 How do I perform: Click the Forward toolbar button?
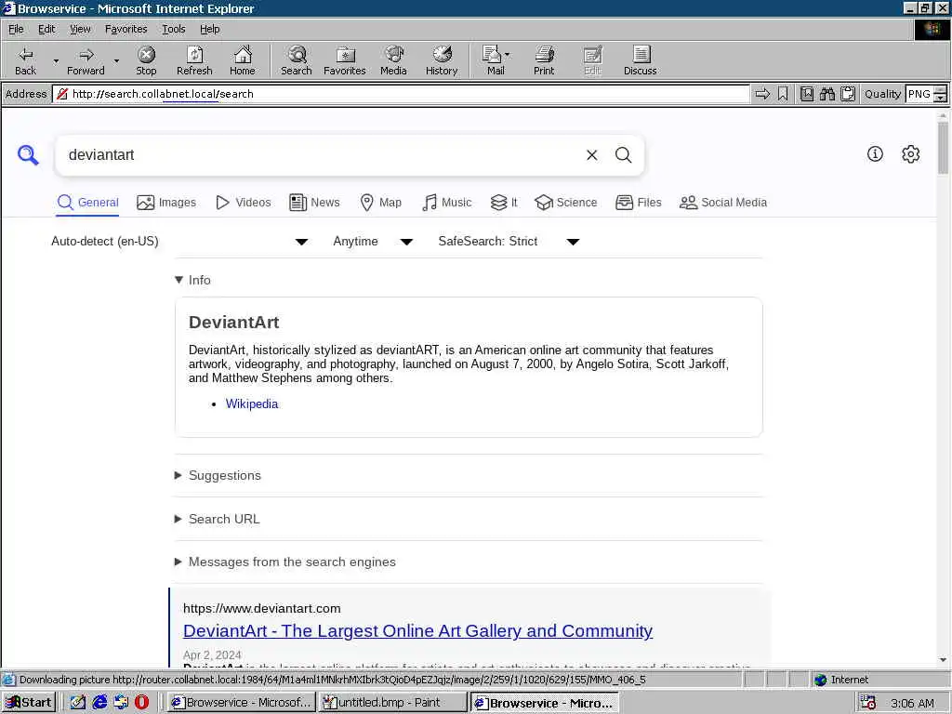coord(86,60)
